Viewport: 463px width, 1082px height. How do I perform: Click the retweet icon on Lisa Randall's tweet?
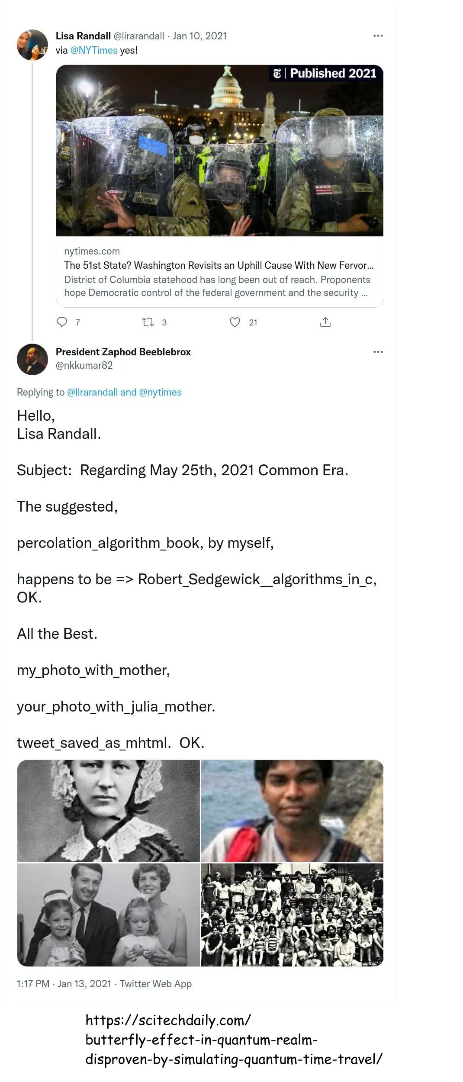[x=148, y=322]
